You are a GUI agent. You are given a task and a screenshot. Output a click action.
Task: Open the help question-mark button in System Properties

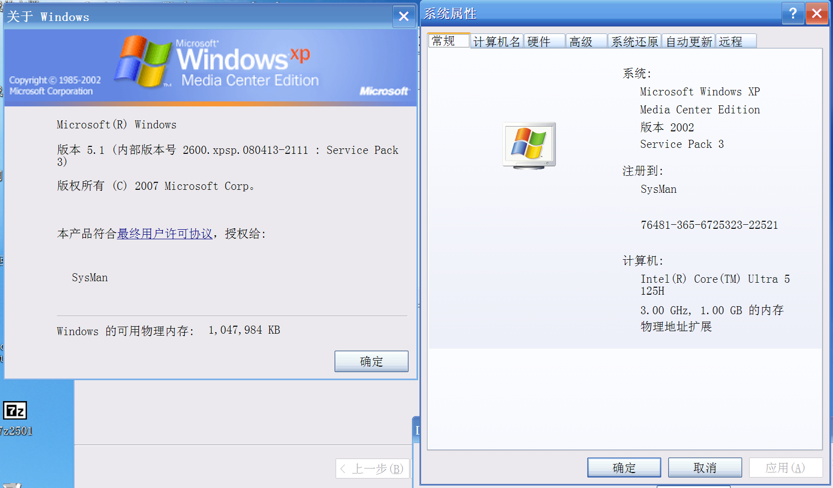[x=793, y=13]
